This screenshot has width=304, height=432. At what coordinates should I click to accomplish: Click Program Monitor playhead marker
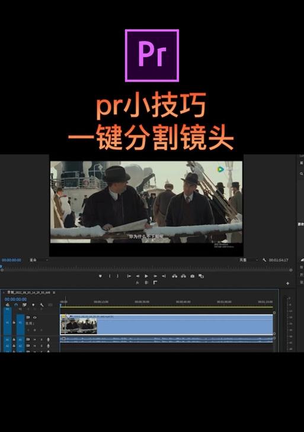click(x=1, y=267)
